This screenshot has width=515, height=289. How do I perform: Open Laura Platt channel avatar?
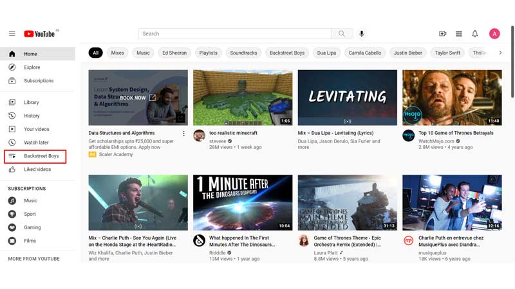[x=304, y=240]
